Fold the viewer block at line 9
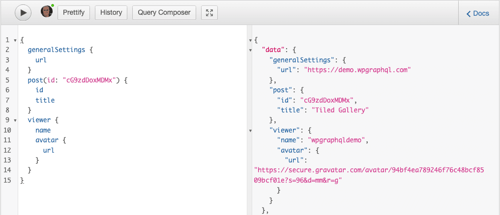500x215 pixels. pyautogui.click(x=15, y=120)
